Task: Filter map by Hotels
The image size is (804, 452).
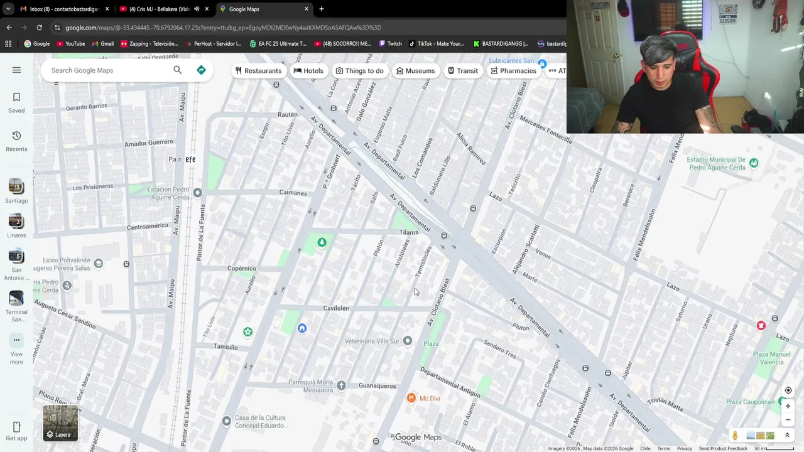Action: tap(308, 70)
